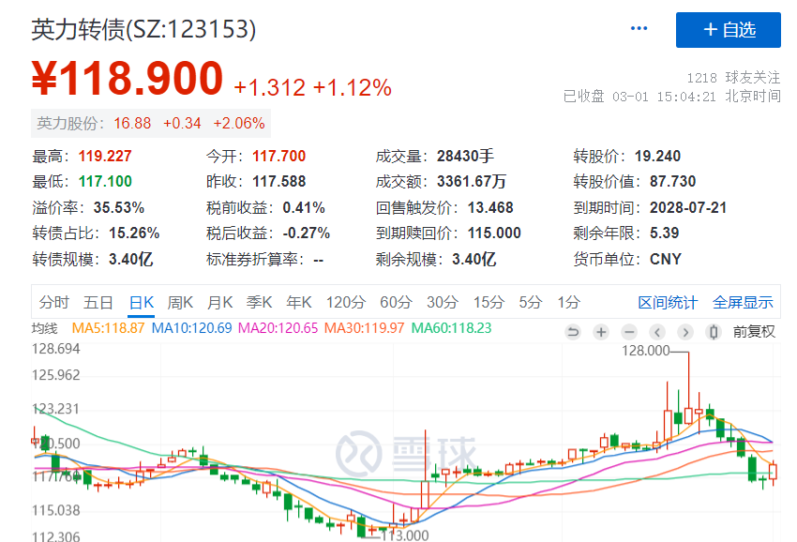
Task: Switch to the 30分 chart tab
Action: pos(443,302)
